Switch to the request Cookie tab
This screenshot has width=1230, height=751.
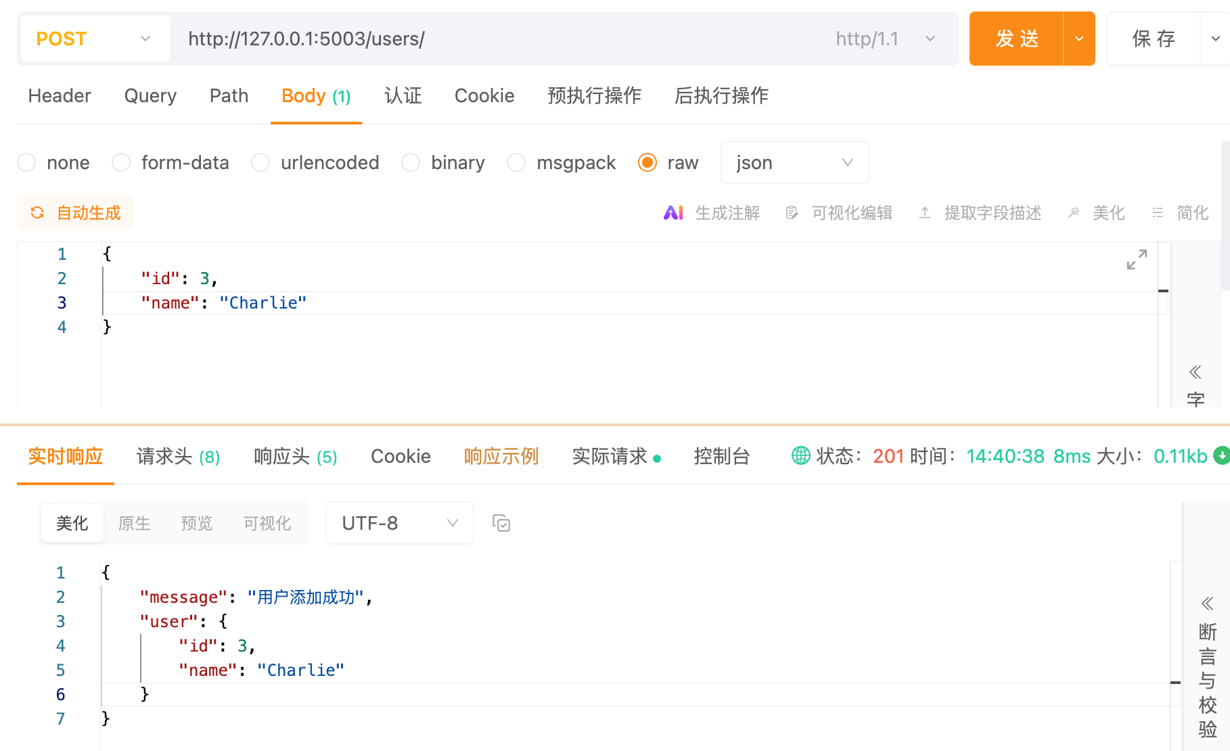pyautogui.click(x=484, y=96)
